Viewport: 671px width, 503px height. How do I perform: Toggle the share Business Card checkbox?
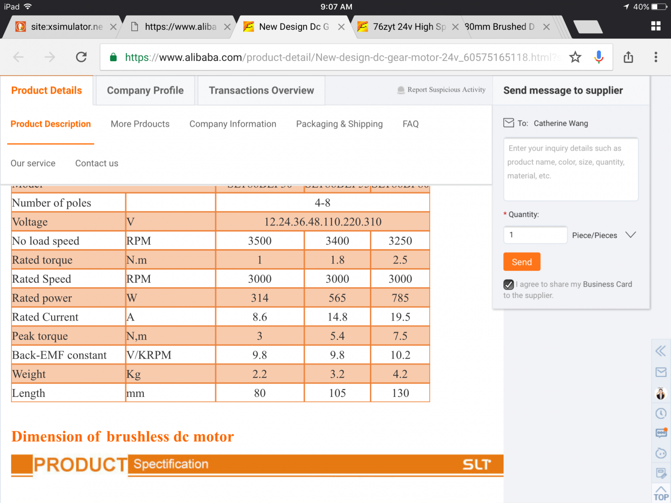509,285
